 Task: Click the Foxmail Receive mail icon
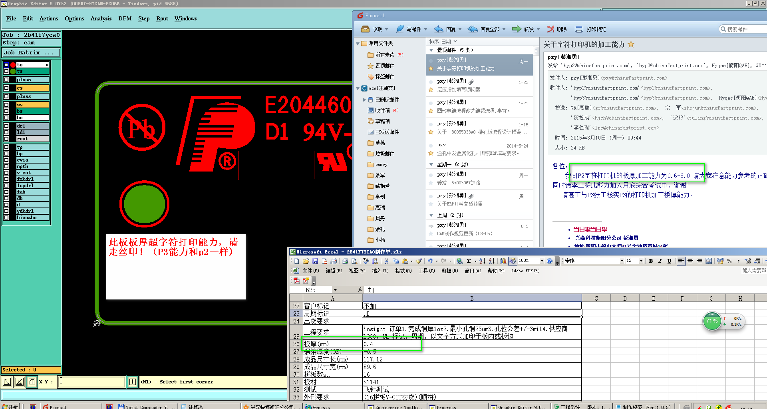[x=365, y=29]
